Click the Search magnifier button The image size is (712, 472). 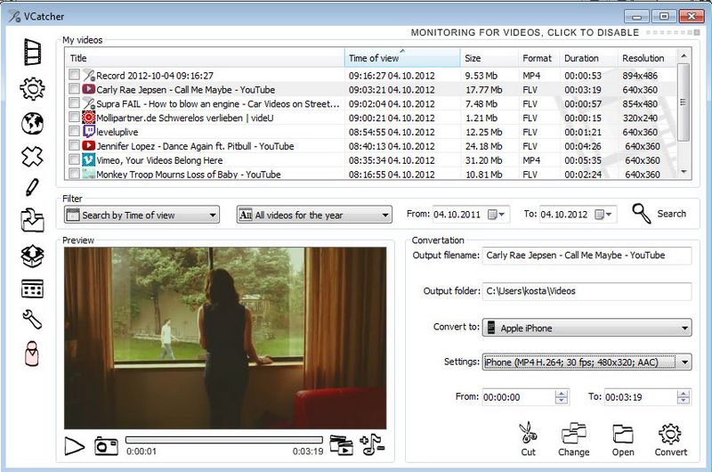[x=659, y=214]
